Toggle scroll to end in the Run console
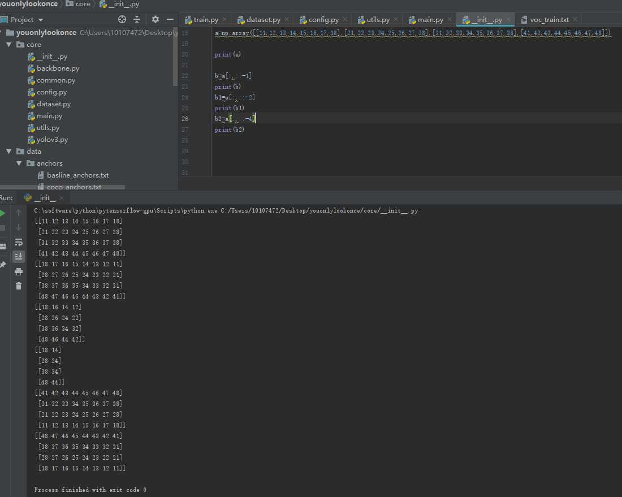 click(19, 257)
